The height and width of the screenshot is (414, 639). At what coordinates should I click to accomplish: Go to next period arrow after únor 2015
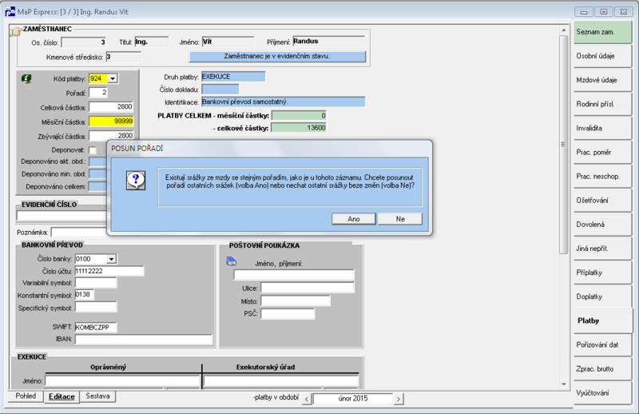(x=399, y=399)
